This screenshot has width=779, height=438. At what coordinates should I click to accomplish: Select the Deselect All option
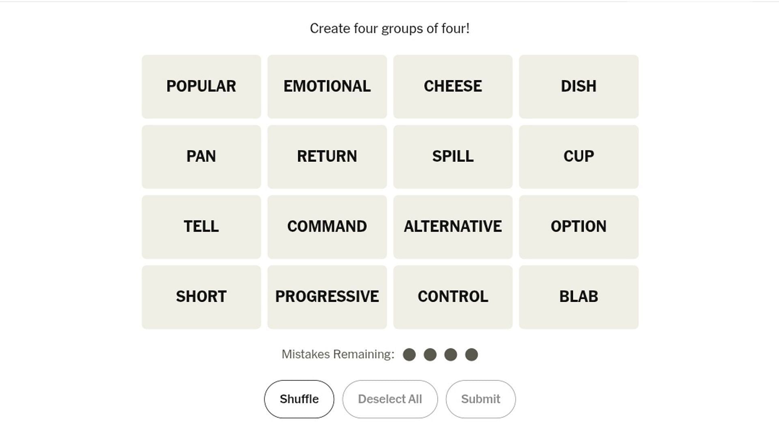point(389,399)
